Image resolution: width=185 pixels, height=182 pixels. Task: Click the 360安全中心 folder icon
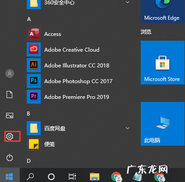click(x=34, y=4)
